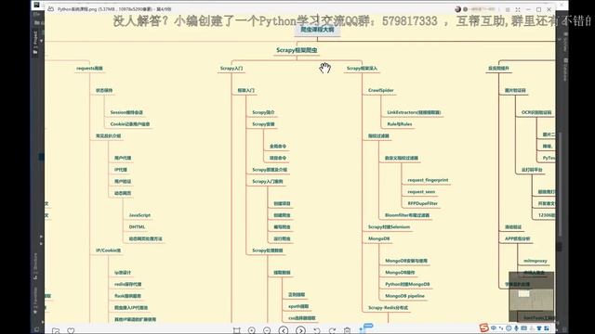The image size is (595, 334).
Task: Click the xpath提取 node
Action: pos(298,306)
